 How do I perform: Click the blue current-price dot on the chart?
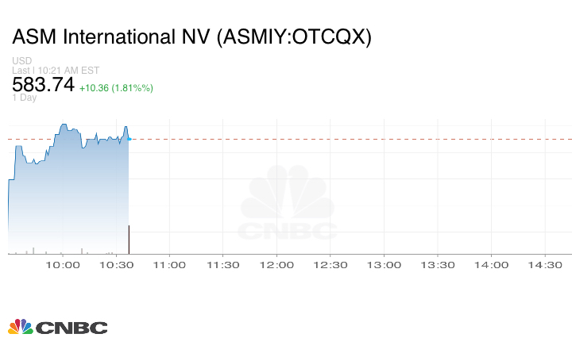(x=129, y=139)
